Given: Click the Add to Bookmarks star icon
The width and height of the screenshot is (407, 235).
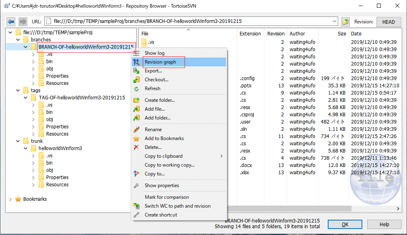Looking at the screenshot, I should [136, 138].
